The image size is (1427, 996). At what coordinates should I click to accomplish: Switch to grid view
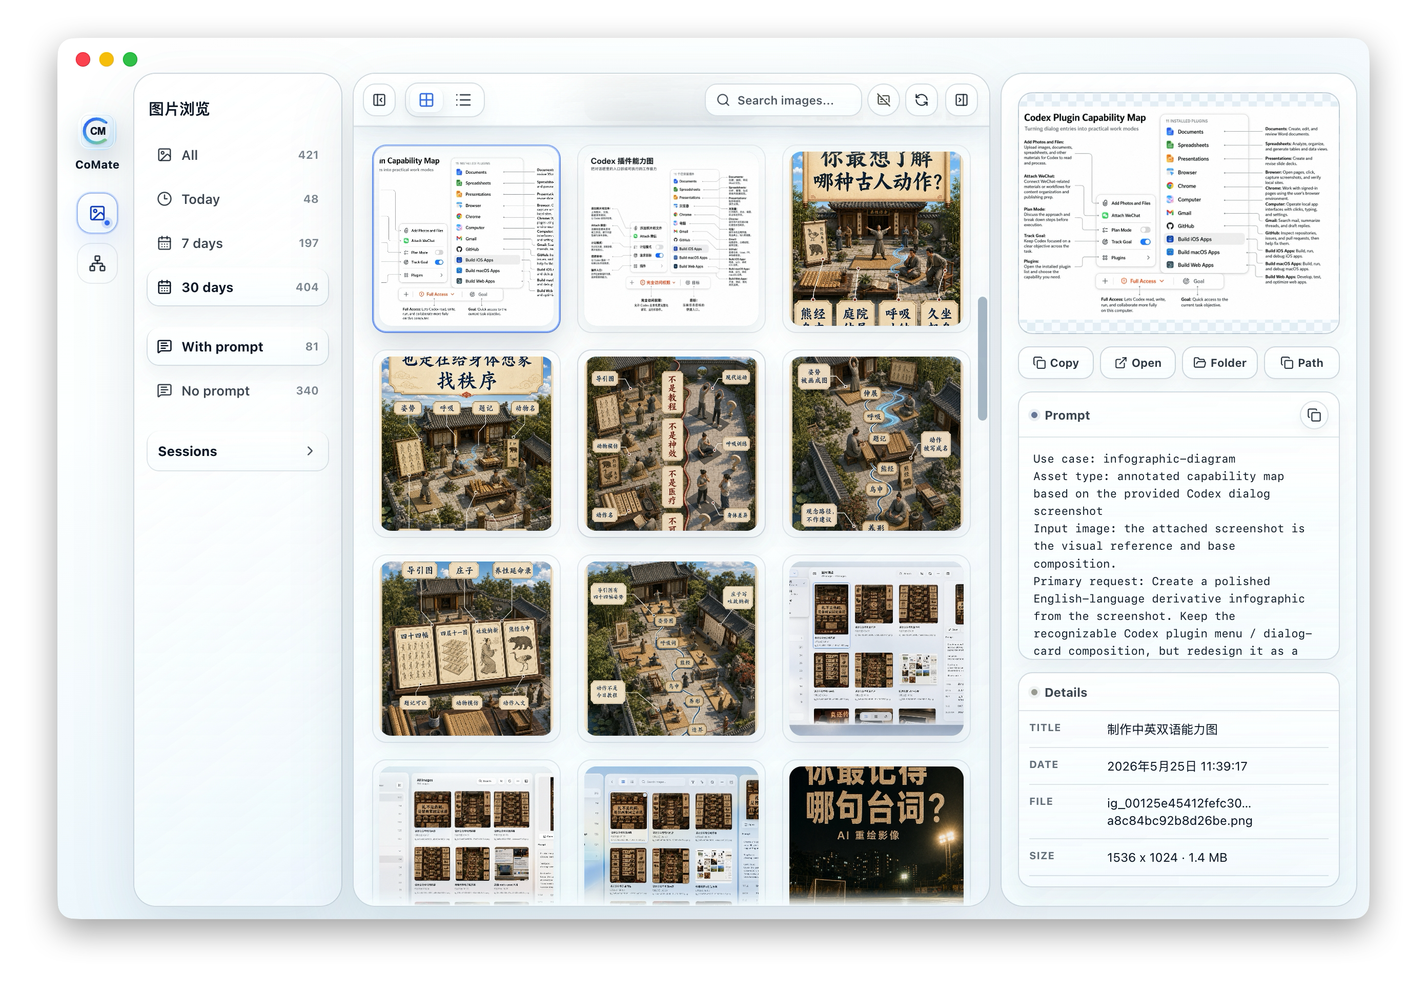pyautogui.click(x=426, y=100)
